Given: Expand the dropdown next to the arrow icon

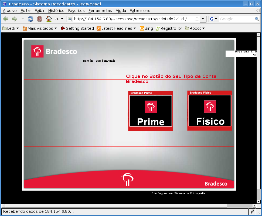Looking at the screenshot, I should tap(62, 19).
